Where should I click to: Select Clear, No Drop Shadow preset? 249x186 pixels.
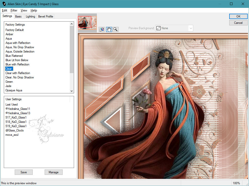(20, 77)
